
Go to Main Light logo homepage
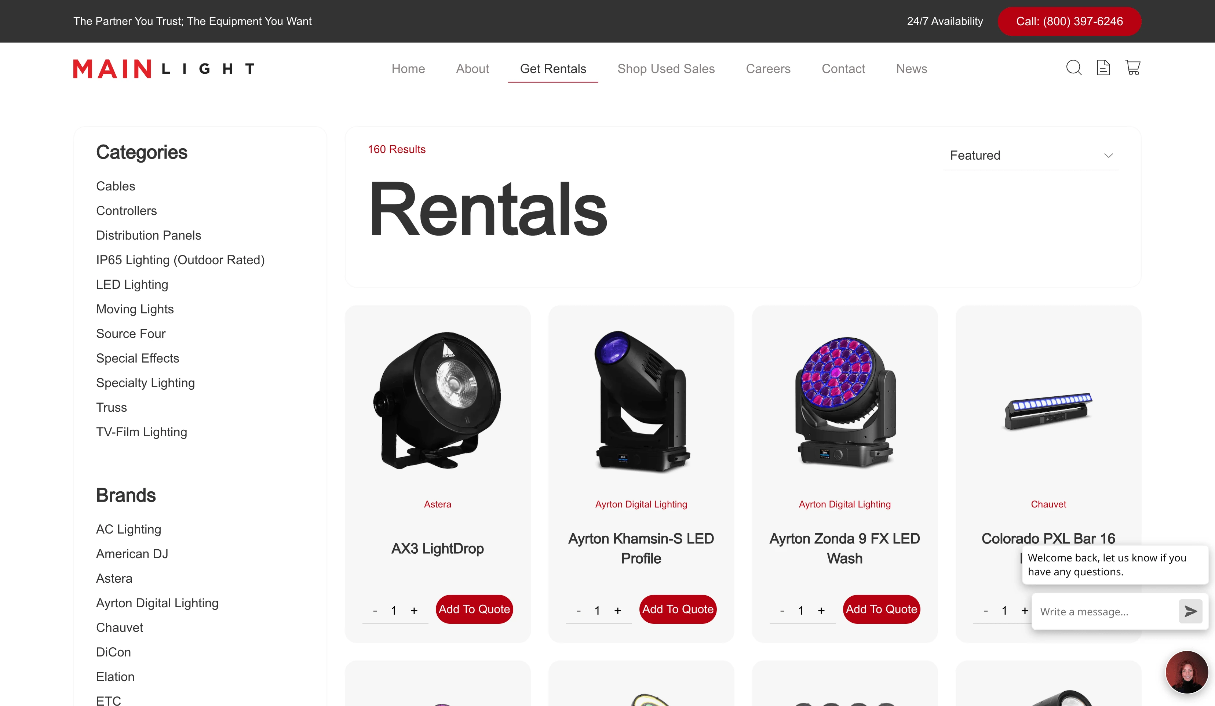click(x=164, y=69)
